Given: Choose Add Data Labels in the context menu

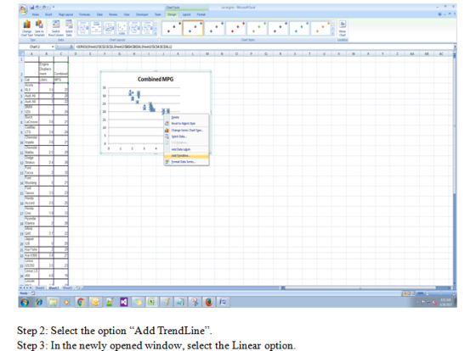Looking at the screenshot, I should pos(186,149).
